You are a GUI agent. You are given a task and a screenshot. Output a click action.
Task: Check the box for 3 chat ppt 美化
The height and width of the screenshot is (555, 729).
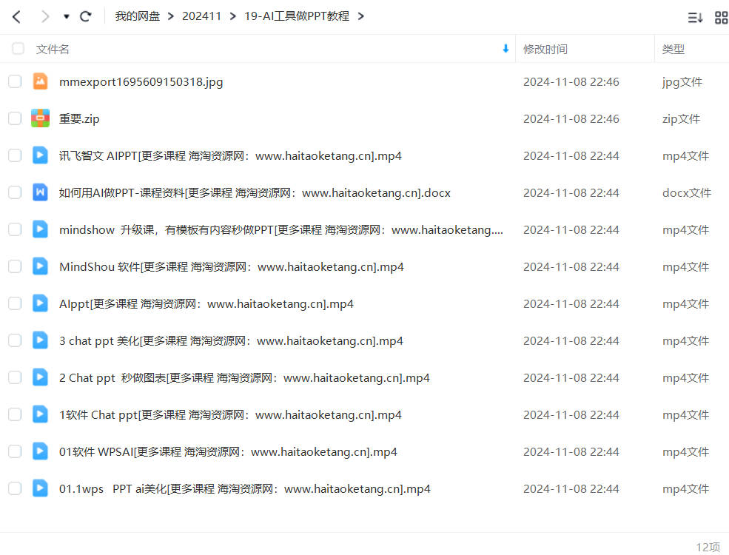(x=15, y=340)
